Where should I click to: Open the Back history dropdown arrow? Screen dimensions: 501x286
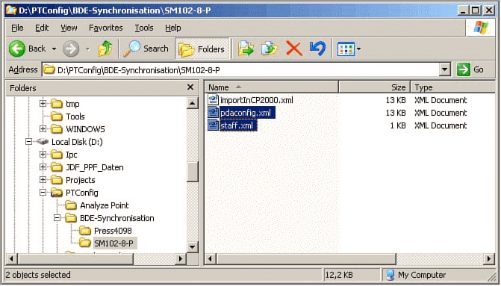click(x=54, y=49)
